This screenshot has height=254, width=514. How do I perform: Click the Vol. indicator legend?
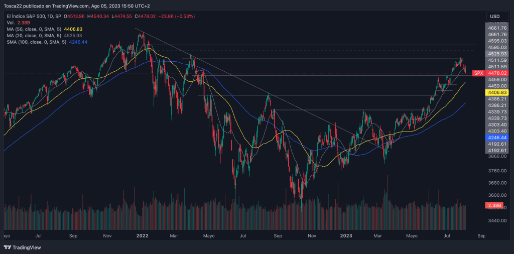(x=10, y=23)
